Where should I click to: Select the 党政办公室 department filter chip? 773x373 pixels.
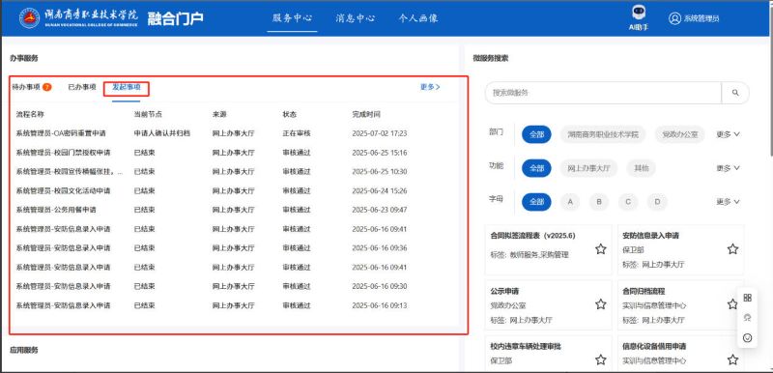tap(680, 134)
